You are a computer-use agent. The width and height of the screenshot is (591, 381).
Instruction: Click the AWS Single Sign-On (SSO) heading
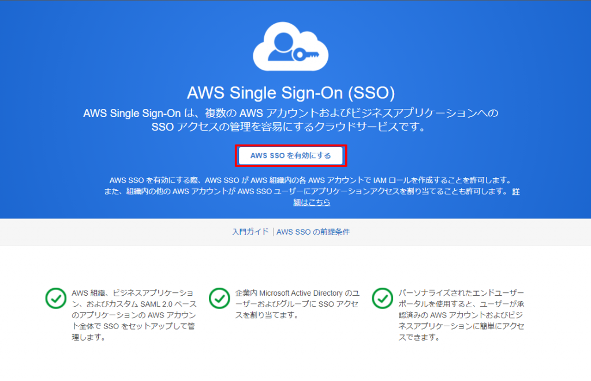(x=291, y=93)
